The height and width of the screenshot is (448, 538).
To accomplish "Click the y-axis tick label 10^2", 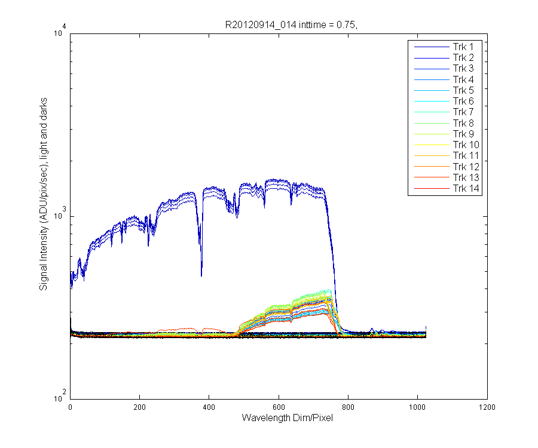I will pyautogui.click(x=60, y=396).
